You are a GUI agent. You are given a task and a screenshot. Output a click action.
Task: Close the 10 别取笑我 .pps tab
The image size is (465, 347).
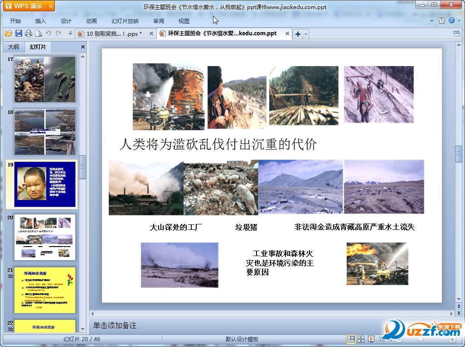[151, 33]
